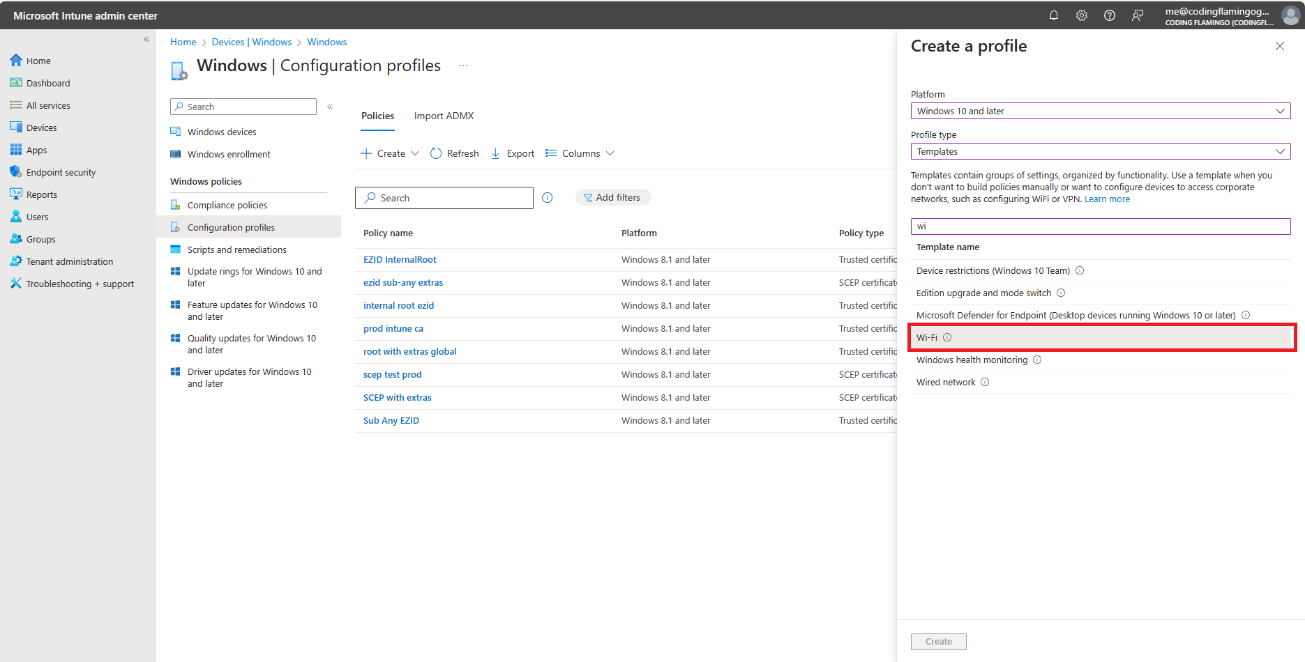Open the more options ellipsis by page title
The image size is (1305, 662).
[463, 66]
